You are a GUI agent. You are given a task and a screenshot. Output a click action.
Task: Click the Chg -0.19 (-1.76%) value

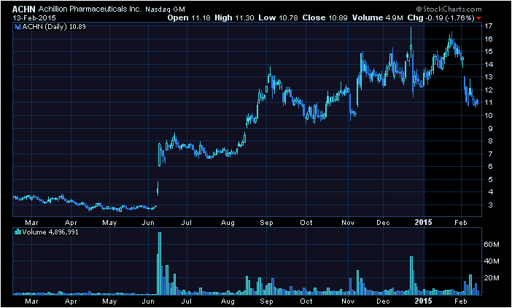click(441, 18)
